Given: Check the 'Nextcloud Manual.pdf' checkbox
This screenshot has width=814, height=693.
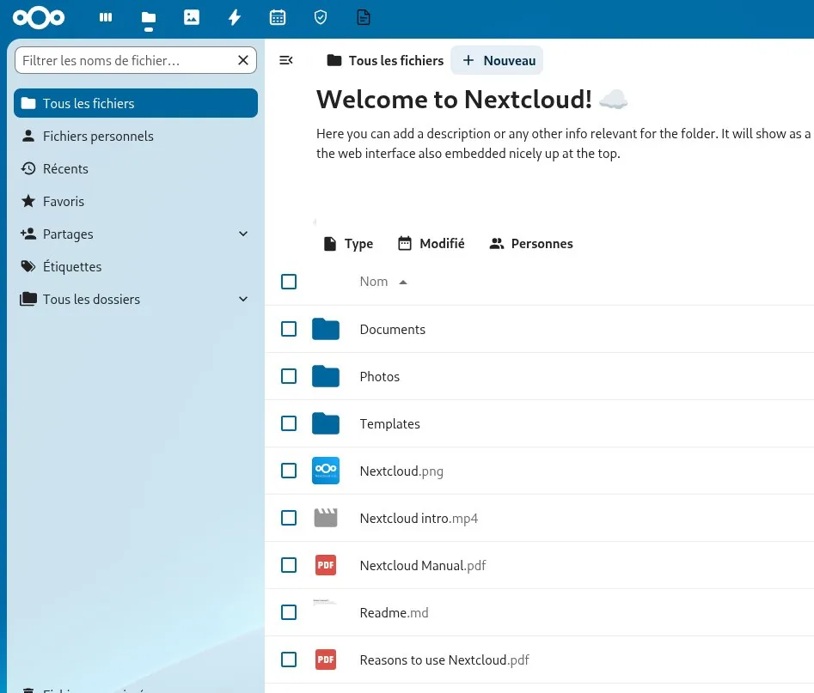Looking at the screenshot, I should (289, 565).
